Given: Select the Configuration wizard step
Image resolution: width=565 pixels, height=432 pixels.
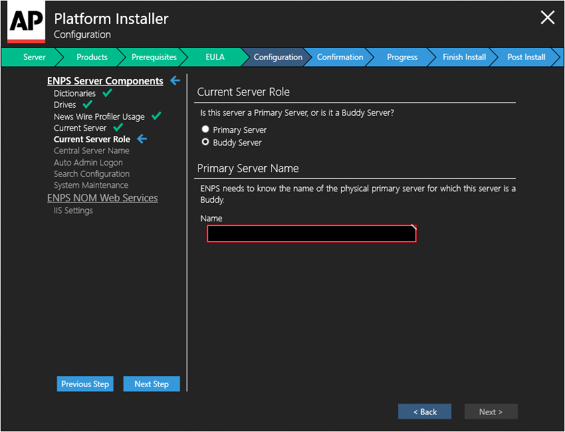Looking at the screenshot, I should coord(278,57).
